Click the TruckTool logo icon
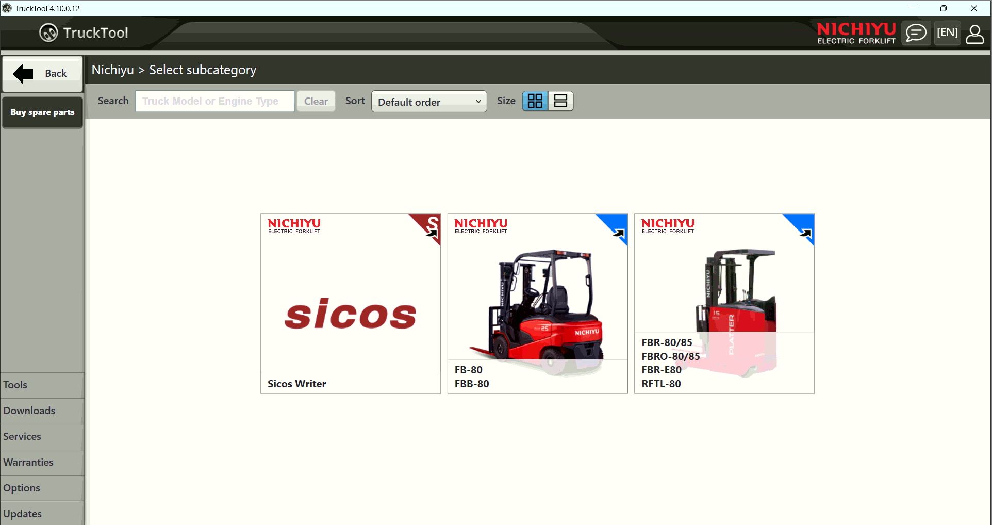The height and width of the screenshot is (525, 992). point(48,33)
